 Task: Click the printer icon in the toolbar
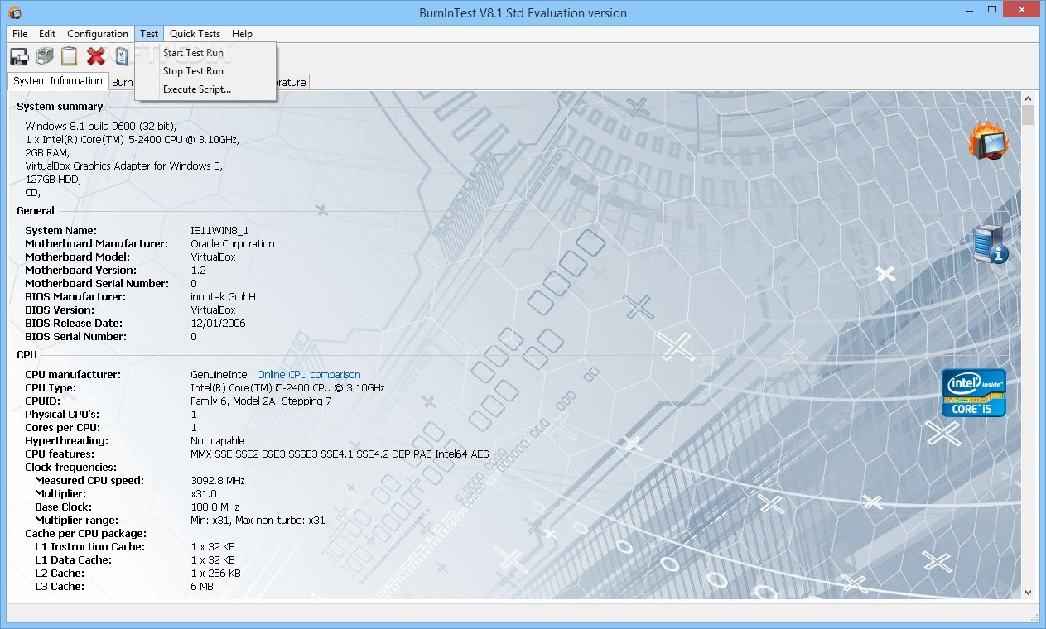(x=45, y=56)
